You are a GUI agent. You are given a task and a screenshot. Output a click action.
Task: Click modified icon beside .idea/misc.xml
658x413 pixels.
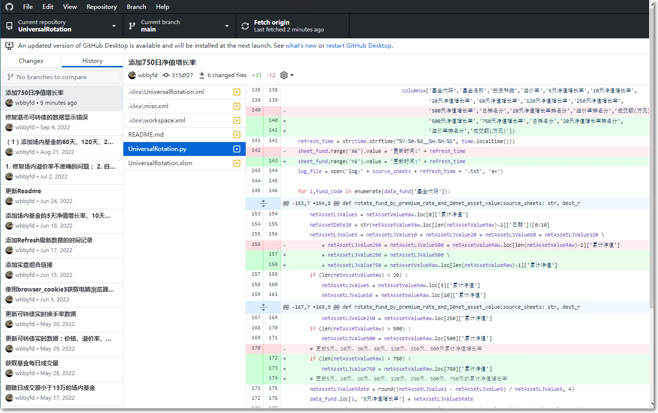click(237, 106)
